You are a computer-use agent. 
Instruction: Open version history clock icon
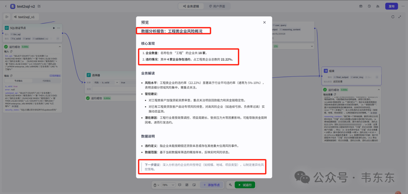369,6
